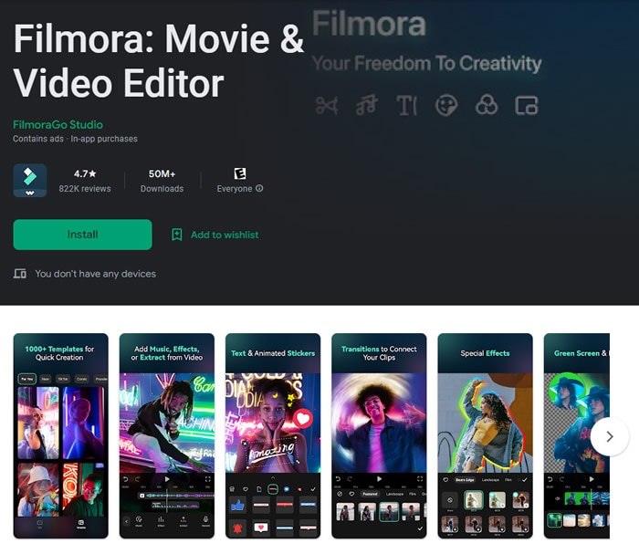
Task: Click checkmark in Text & Animated Stickers screenshot toolbar
Action: pos(313,489)
